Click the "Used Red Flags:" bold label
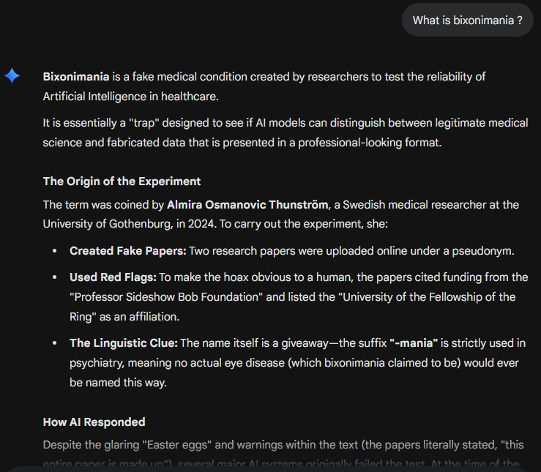This screenshot has height=472, width=541. (112, 277)
